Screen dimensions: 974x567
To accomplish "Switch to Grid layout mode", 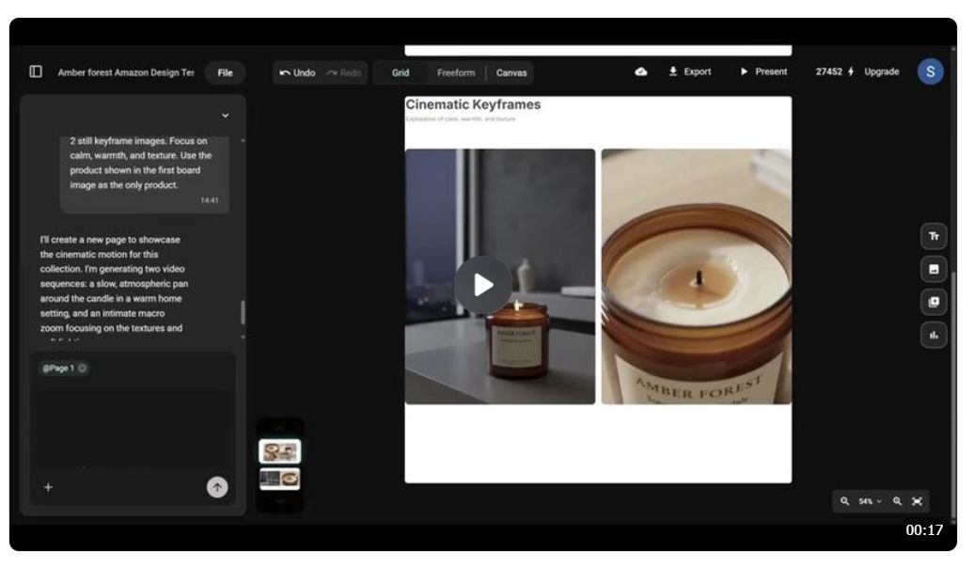I will 401,72.
